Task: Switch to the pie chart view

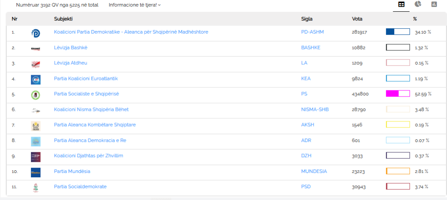Action: point(418,4)
